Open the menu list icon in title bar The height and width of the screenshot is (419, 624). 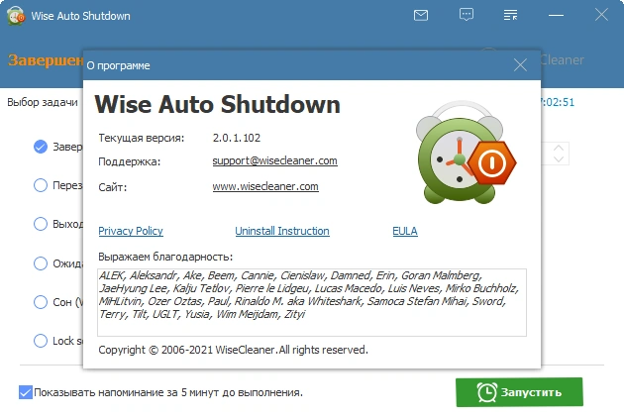[510, 15]
